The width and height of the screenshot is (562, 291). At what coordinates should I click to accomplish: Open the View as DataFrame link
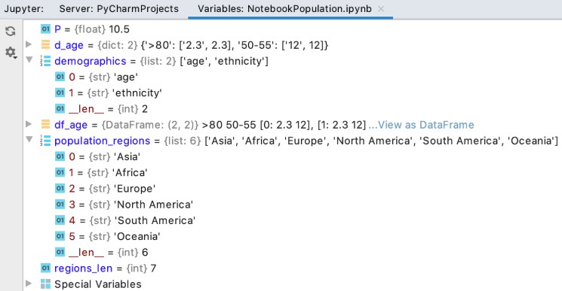[421, 125]
